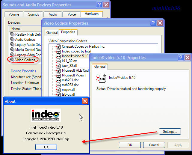Open the Audio tab
Image resolution: width=192 pixels, height=155 pixels.
(53, 14)
